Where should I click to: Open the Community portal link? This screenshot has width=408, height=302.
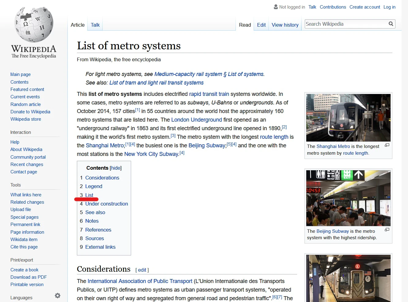tap(28, 157)
